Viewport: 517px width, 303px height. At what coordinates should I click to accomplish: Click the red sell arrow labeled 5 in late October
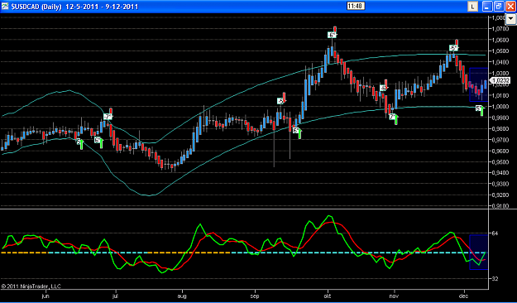click(385, 84)
